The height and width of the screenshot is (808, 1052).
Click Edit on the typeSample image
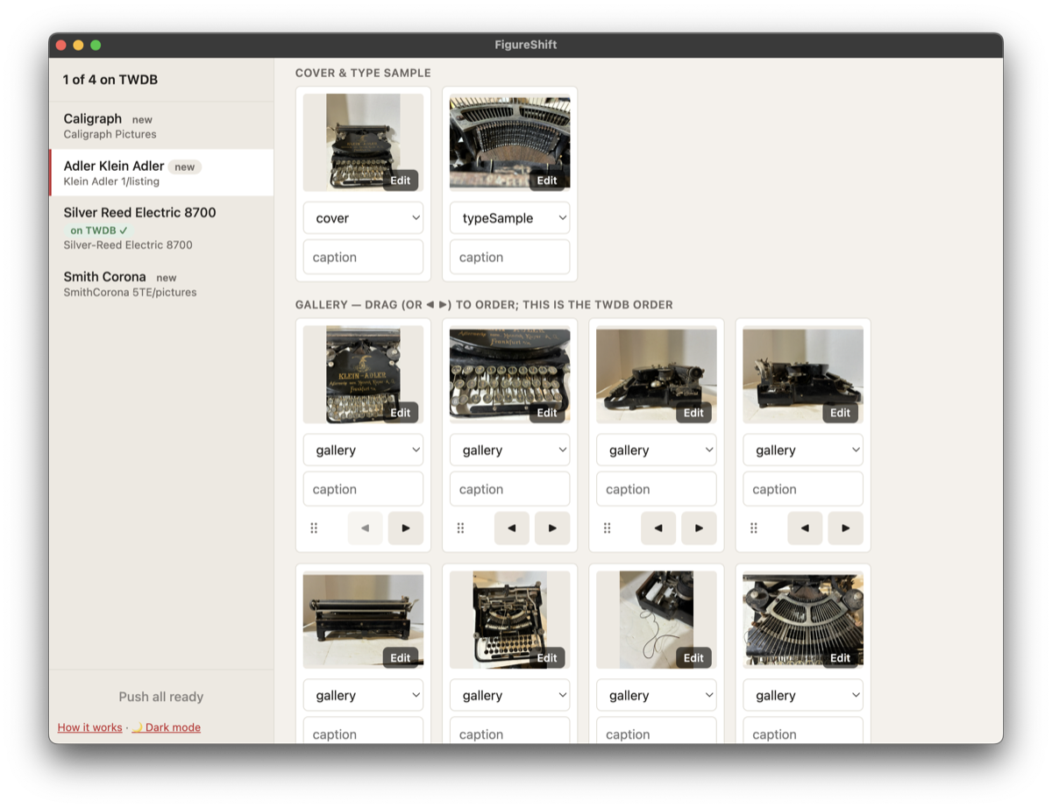(547, 181)
